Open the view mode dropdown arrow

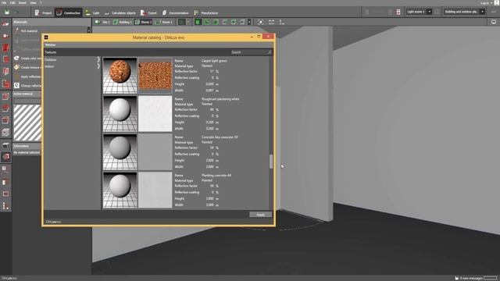[188, 22]
